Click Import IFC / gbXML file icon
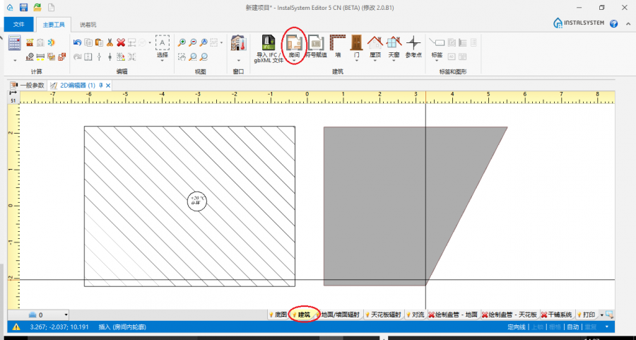The height and width of the screenshot is (340, 636). tap(268, 45)
